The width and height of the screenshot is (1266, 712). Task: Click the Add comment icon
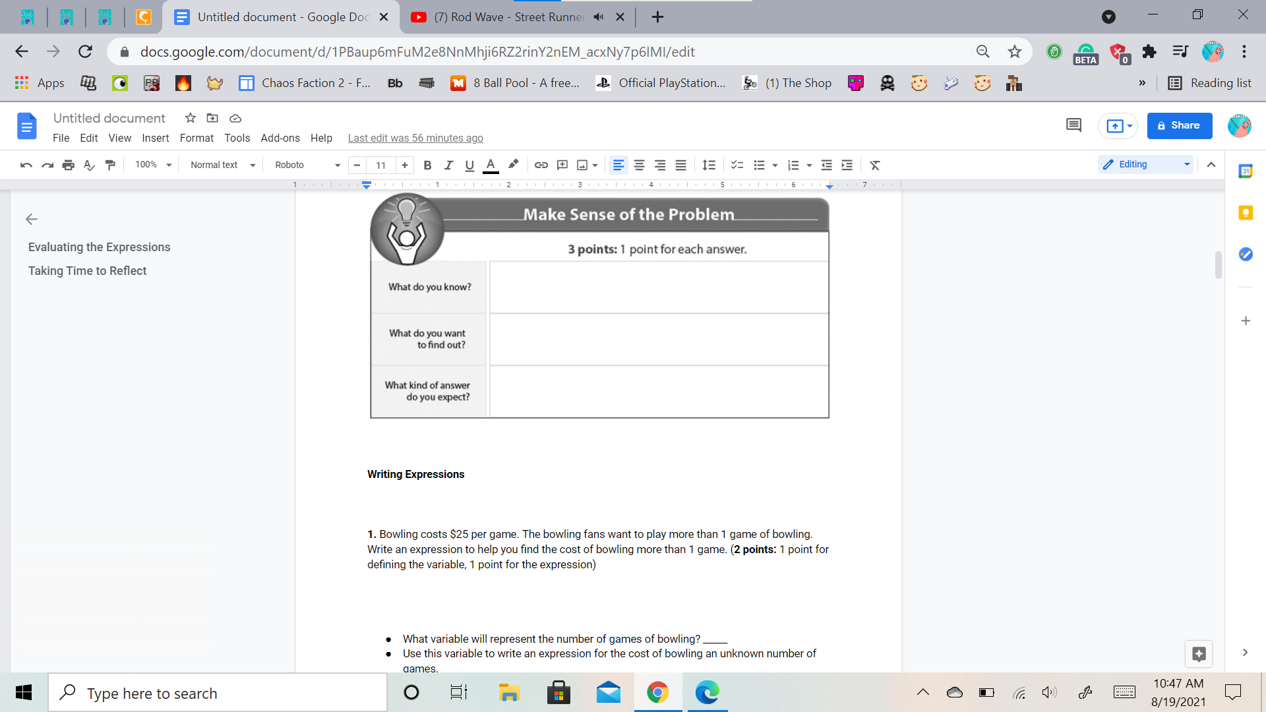[x=562, y=165]
